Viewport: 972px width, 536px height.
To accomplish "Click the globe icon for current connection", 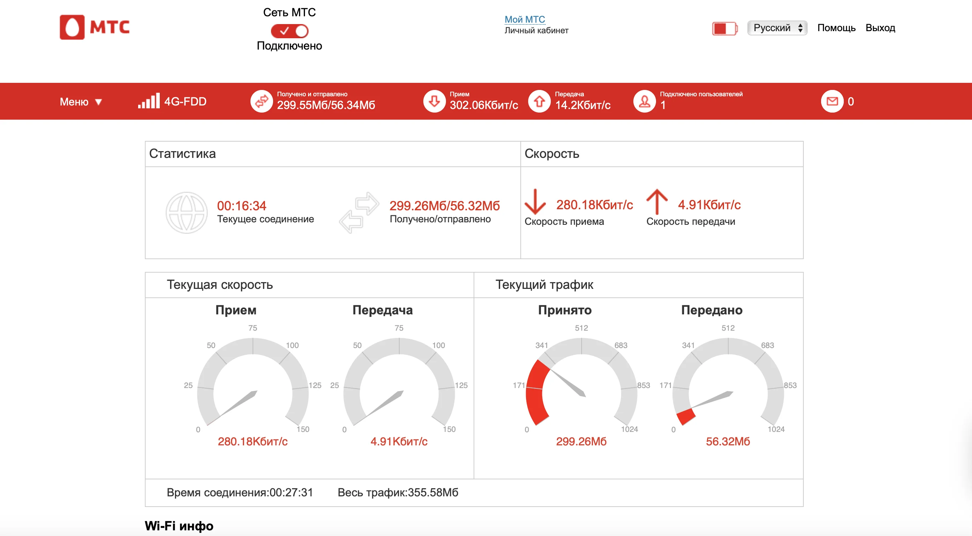I will coord(186,212).
